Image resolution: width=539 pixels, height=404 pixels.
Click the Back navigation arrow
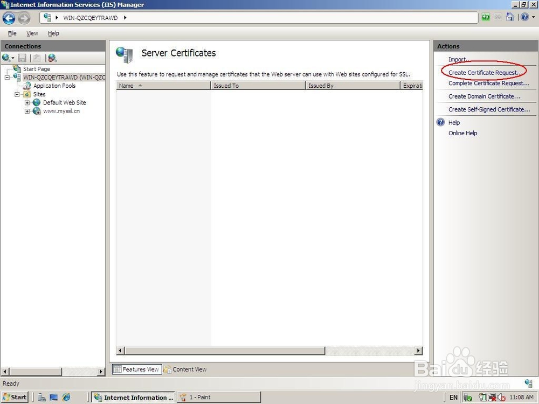click(x=9, y=18)
